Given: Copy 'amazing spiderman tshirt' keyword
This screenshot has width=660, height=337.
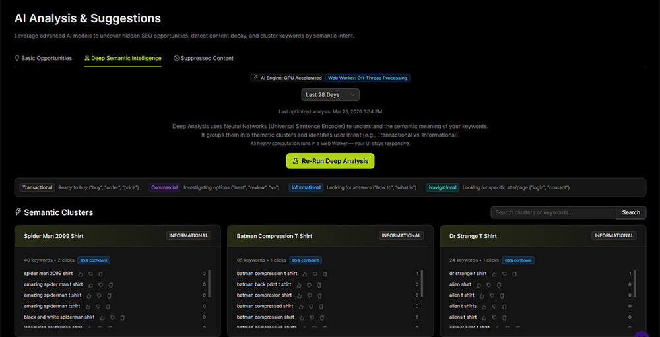Looking at the screenshot, I should (108, 307).
